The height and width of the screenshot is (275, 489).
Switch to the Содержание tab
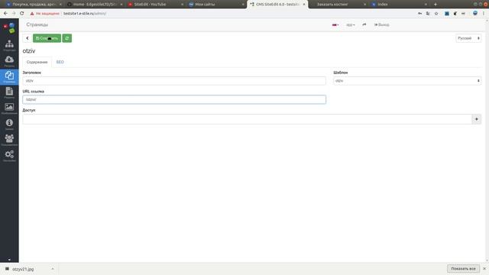[37, 62]
